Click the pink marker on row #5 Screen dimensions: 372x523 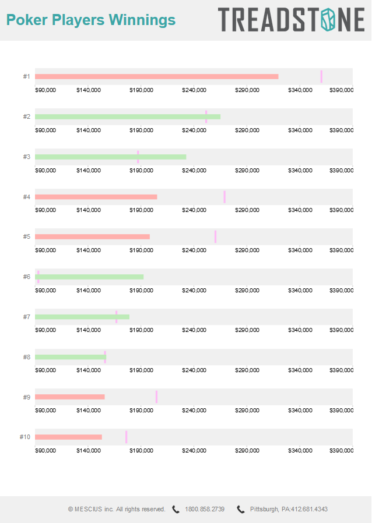point(215,236)
